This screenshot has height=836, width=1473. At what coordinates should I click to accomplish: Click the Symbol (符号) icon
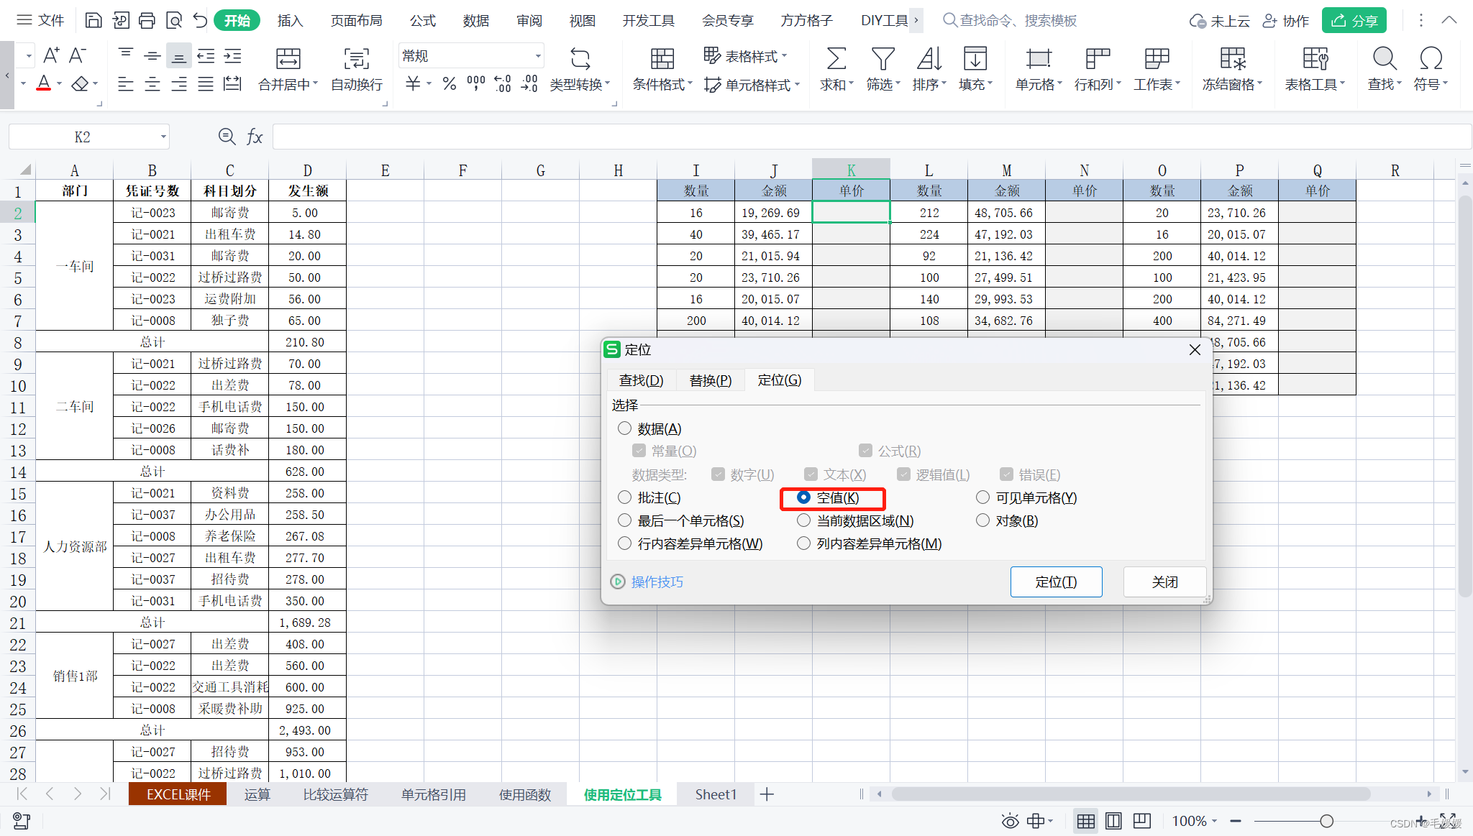pyautogui.click(x=1431, y=58)
